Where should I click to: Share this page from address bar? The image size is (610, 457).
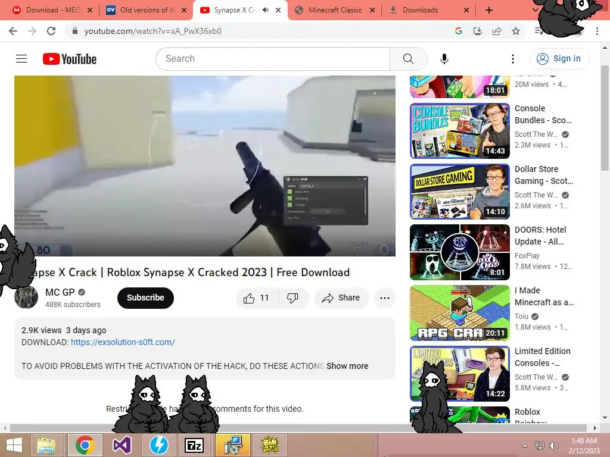tap(497, 31)
